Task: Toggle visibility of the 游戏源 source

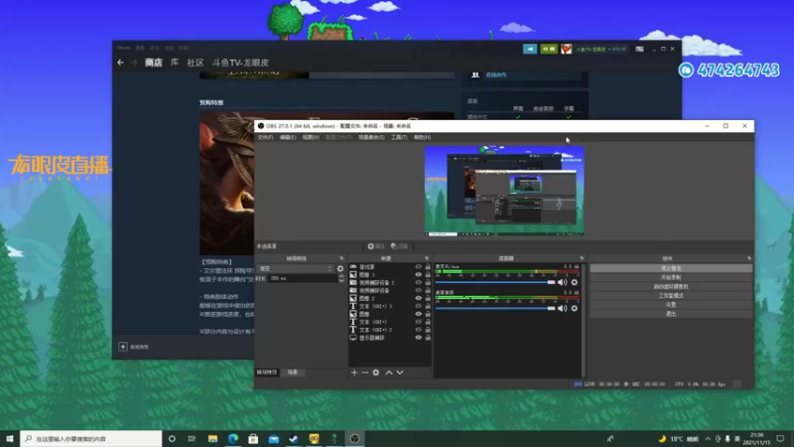Action: point(418,266)
